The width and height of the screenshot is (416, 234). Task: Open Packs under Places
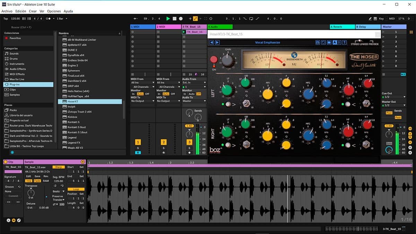tap(13, 110)
